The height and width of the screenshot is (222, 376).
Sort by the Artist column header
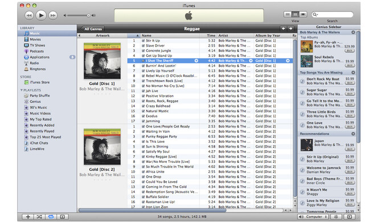click(x=235, y=35)
